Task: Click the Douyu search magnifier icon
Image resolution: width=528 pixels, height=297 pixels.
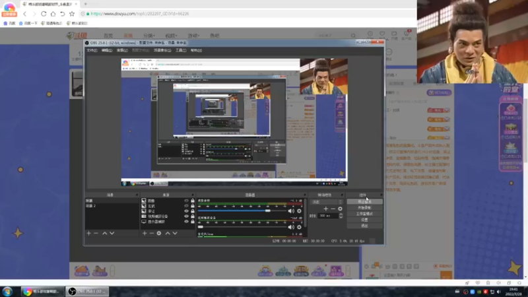Action: (x=353, y=36)
